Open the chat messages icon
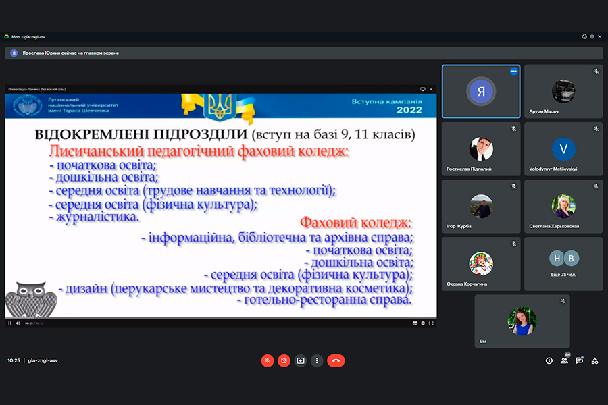The height and width of the screenshot is (405, 608). [x=580, y=361]
